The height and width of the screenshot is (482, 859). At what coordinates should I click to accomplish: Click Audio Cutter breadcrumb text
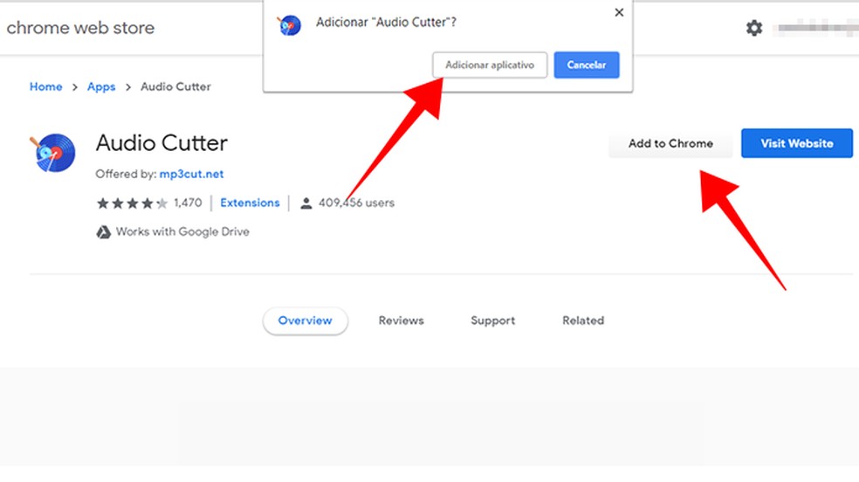175,86
